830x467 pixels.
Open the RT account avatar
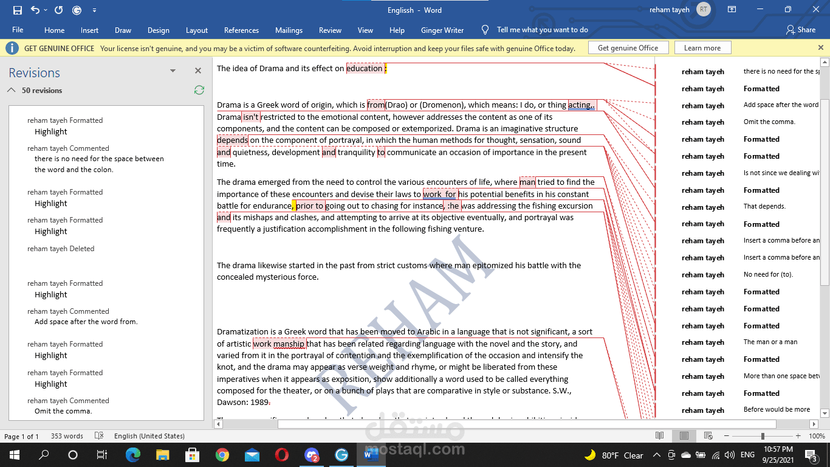pyautogui.click(x=703, y=10)
